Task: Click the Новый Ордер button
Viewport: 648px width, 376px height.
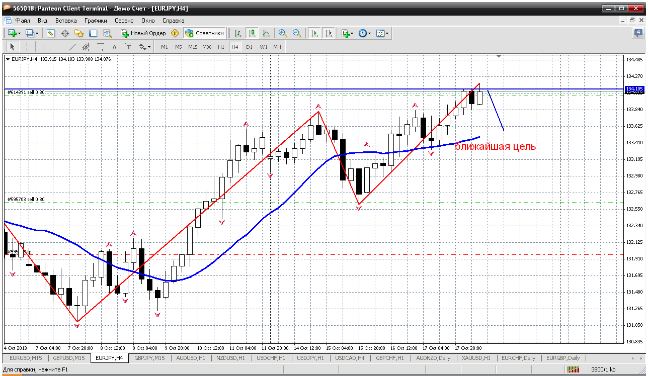Action: pyautogui.click(x=143, y=33)
